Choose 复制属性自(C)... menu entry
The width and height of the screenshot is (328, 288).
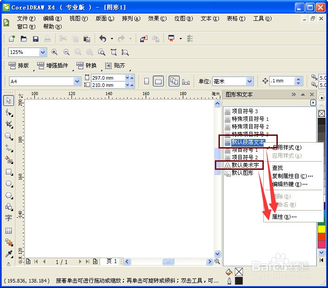coord(292,176)
